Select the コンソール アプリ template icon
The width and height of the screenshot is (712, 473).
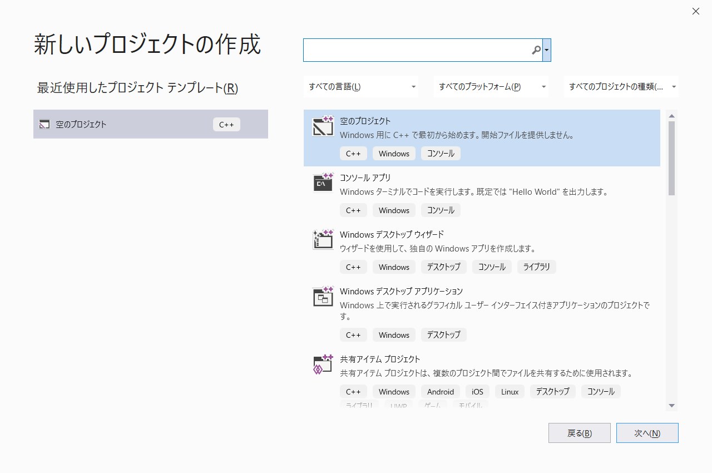[323, 183]
